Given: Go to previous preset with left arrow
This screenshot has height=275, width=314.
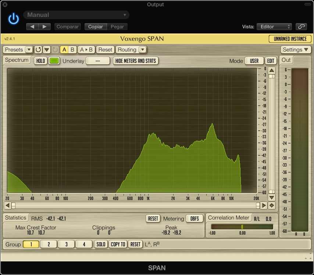Looking at the screenshot, I should pos(32,26).
